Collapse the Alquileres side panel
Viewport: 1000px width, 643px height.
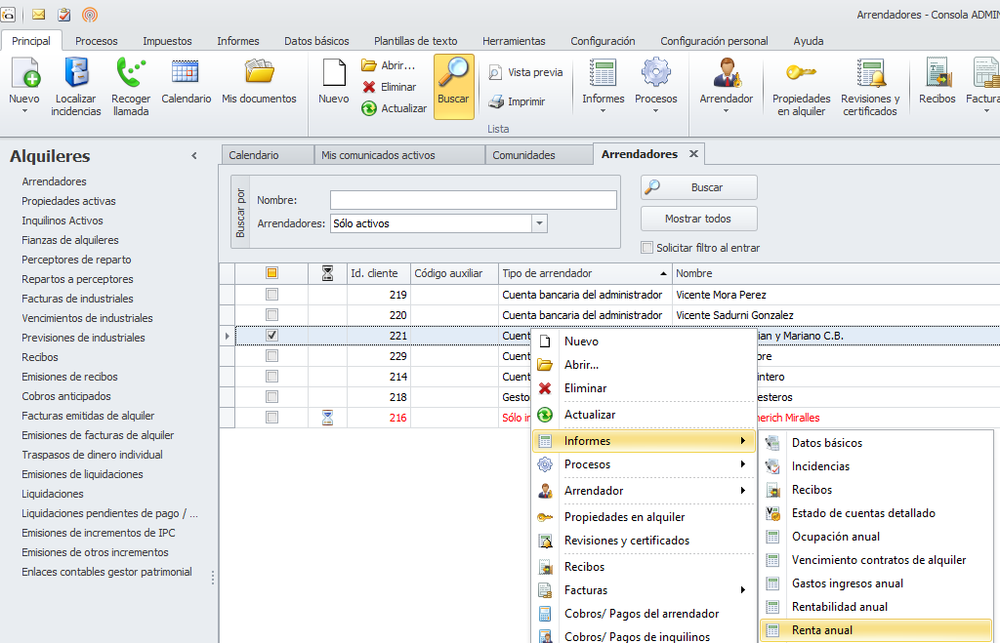pyautogui.click(x=193, y=156)
